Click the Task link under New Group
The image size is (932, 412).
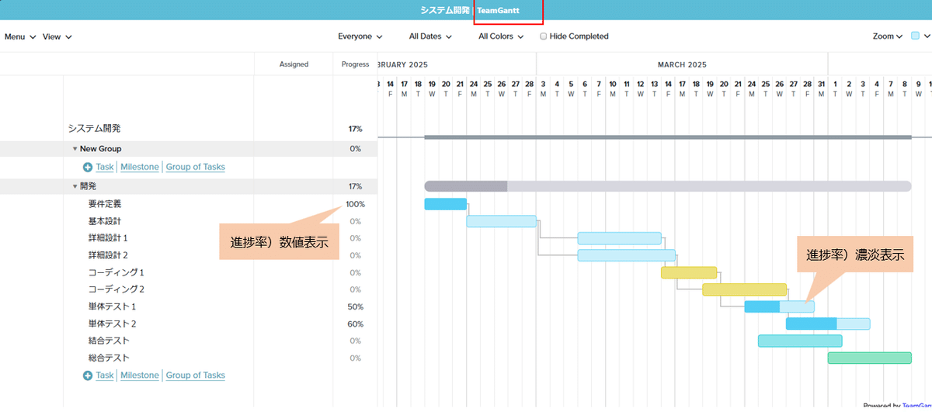[105, 167]
